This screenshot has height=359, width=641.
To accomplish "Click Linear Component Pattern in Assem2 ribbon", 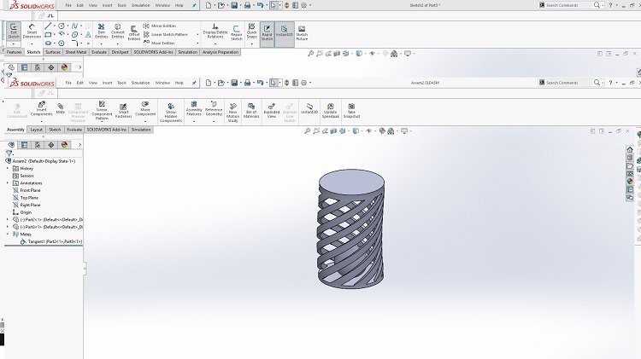I will (102, 110).
